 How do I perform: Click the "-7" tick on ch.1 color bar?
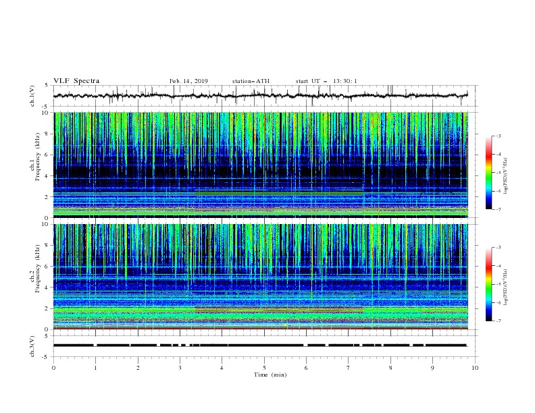(498, 209)
